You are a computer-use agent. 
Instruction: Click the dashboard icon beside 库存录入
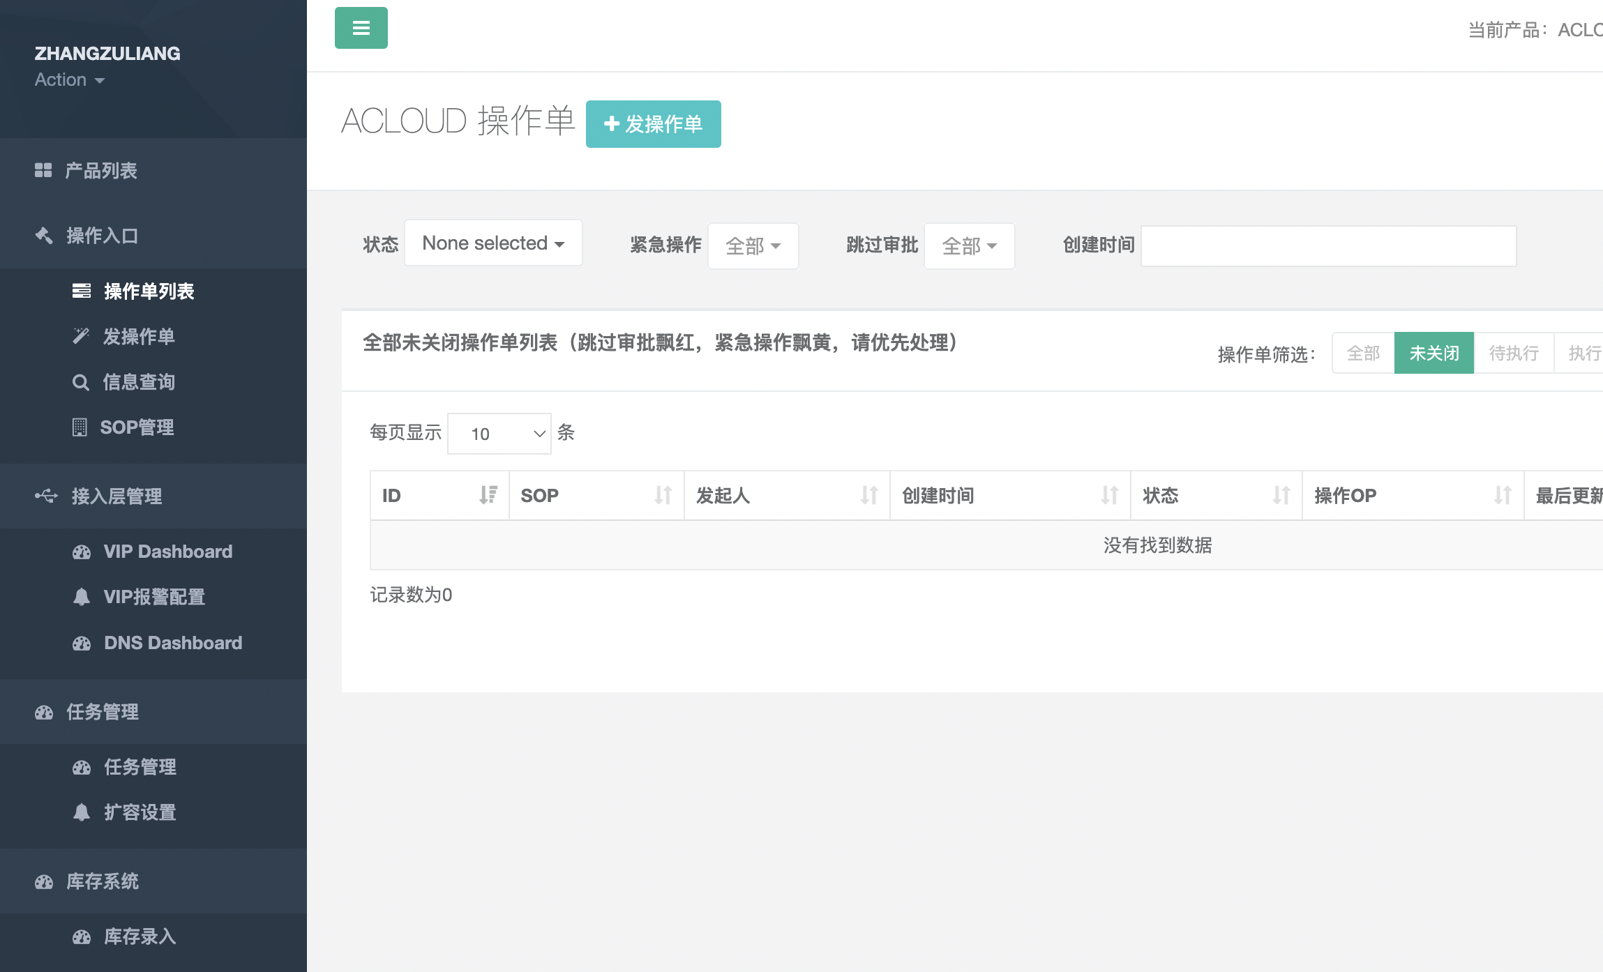(82, 937)
